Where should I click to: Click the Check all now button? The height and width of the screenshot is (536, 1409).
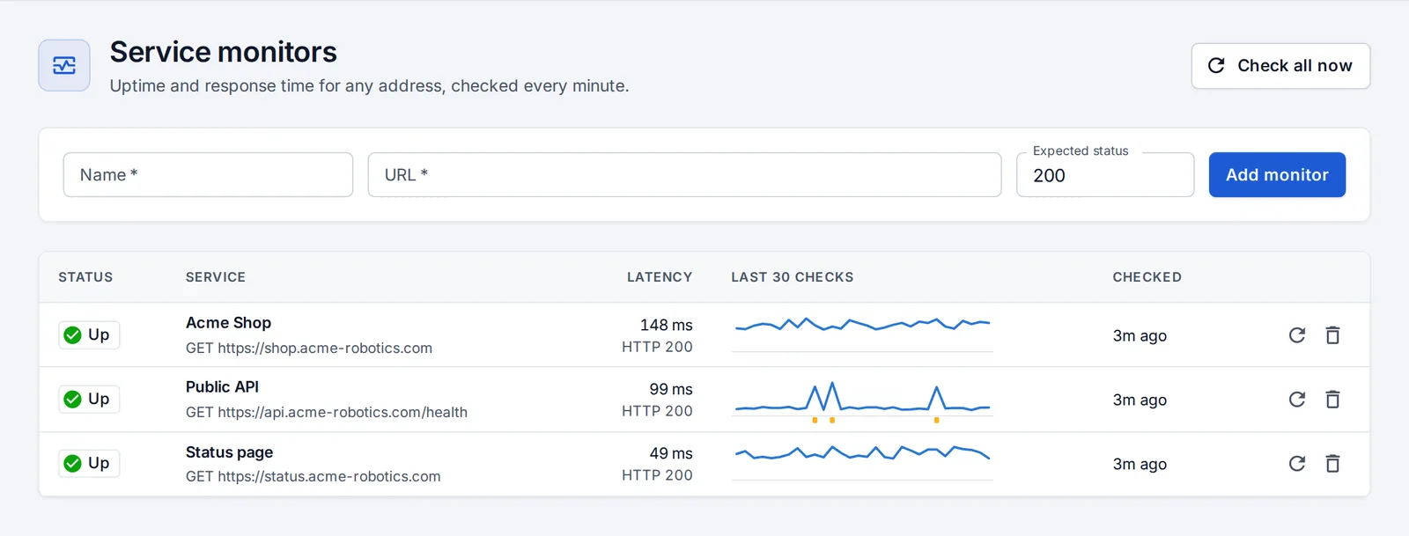[x=1280, y=66]
